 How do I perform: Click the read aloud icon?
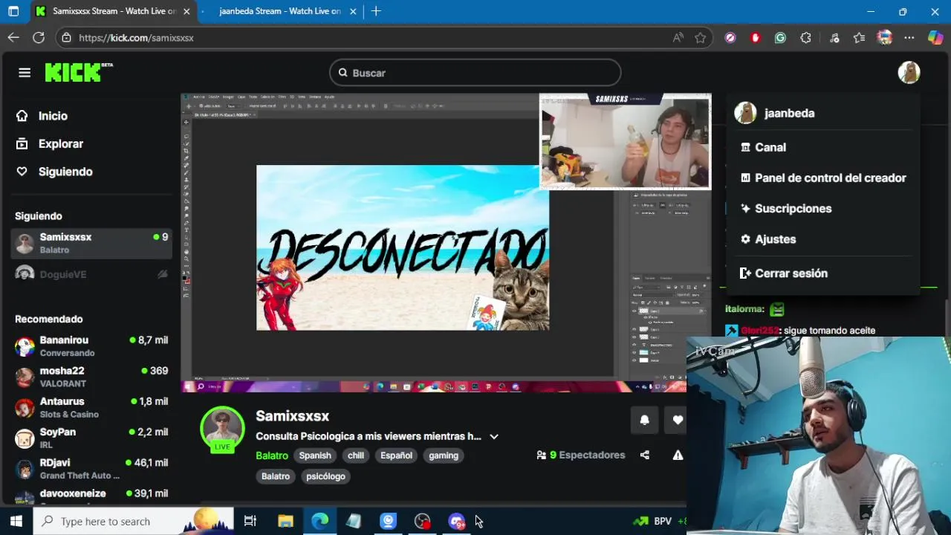click(678, 37)
